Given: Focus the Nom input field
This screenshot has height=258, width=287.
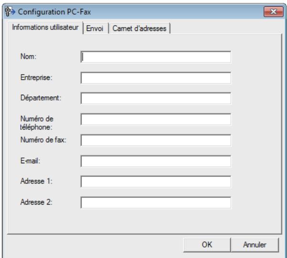Looking at the screenshot, I should [x=156, y=57].
